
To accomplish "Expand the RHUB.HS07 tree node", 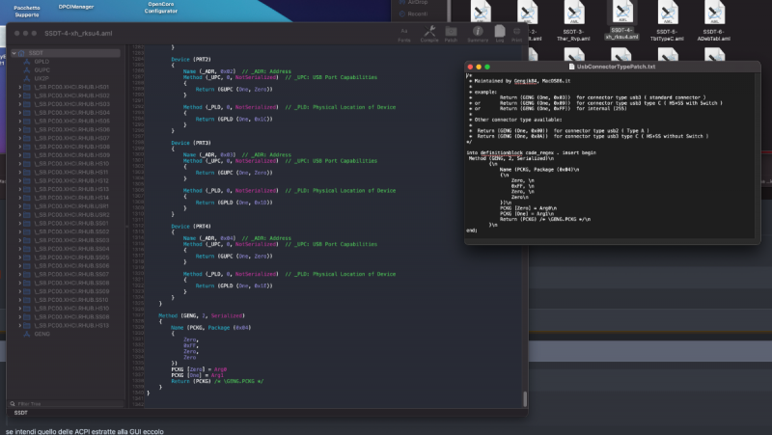I will 19,138.
